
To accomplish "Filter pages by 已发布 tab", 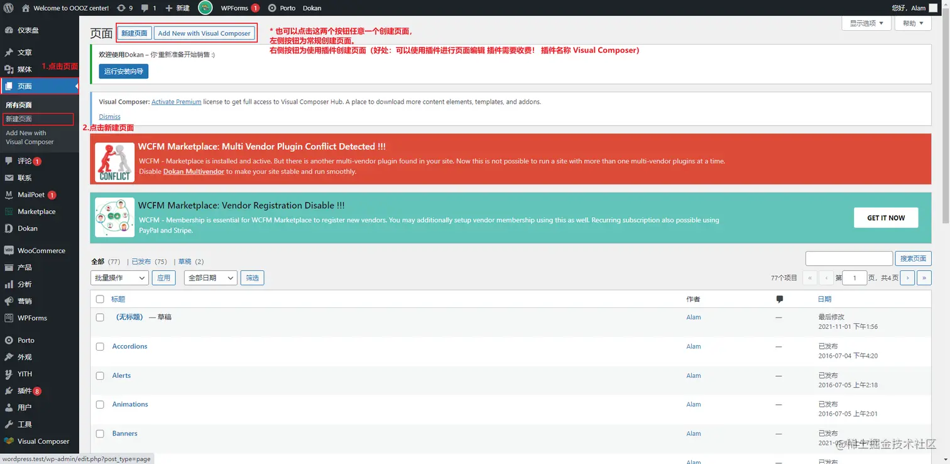I will pyautogui.click(x=141, y=262).
